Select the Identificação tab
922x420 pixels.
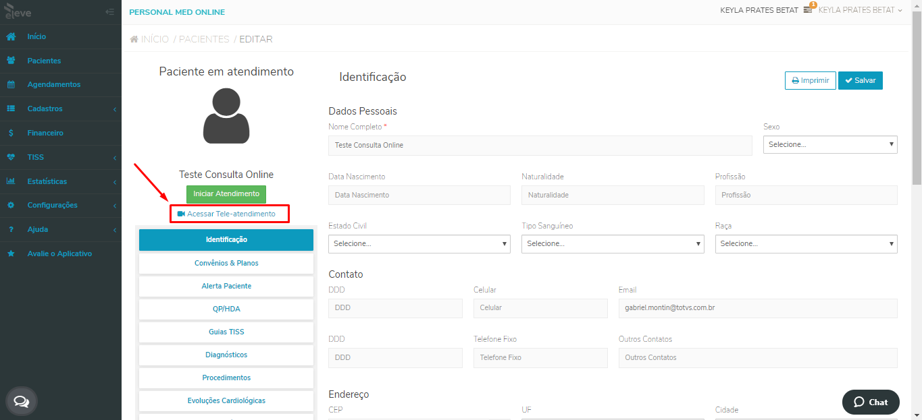226,240
